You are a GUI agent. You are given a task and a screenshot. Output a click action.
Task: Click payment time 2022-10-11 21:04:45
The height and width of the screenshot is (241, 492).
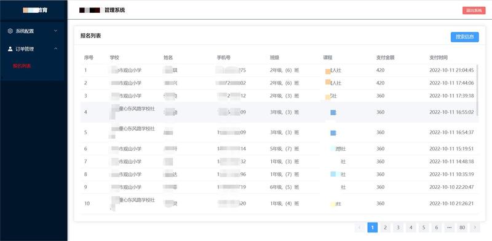point(451,70)
